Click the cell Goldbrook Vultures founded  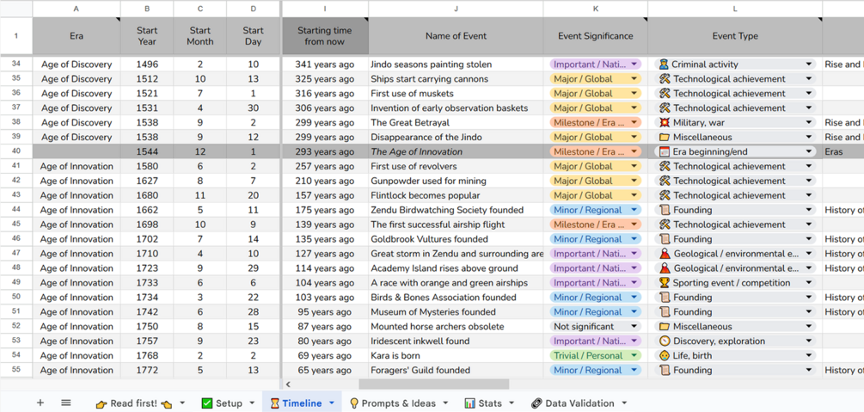(456, 239)
